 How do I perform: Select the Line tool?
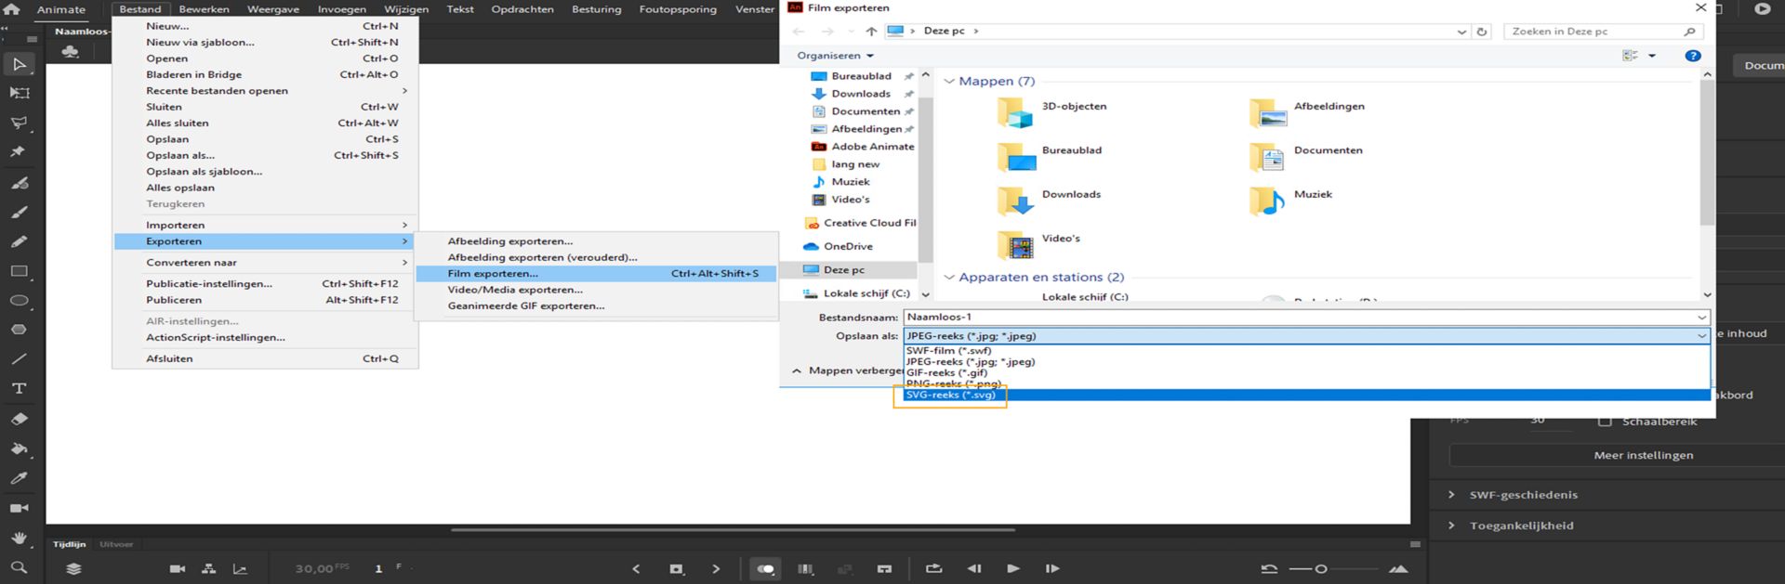pos(19,359)
